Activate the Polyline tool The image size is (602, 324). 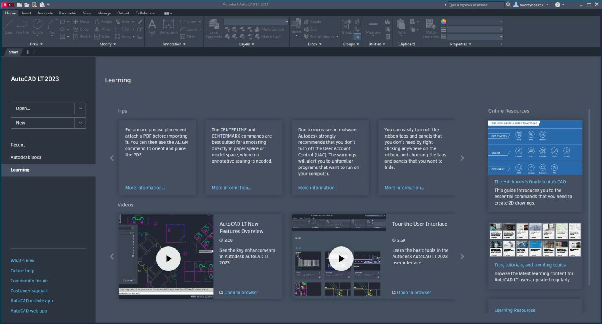click(x=22, y=27)
